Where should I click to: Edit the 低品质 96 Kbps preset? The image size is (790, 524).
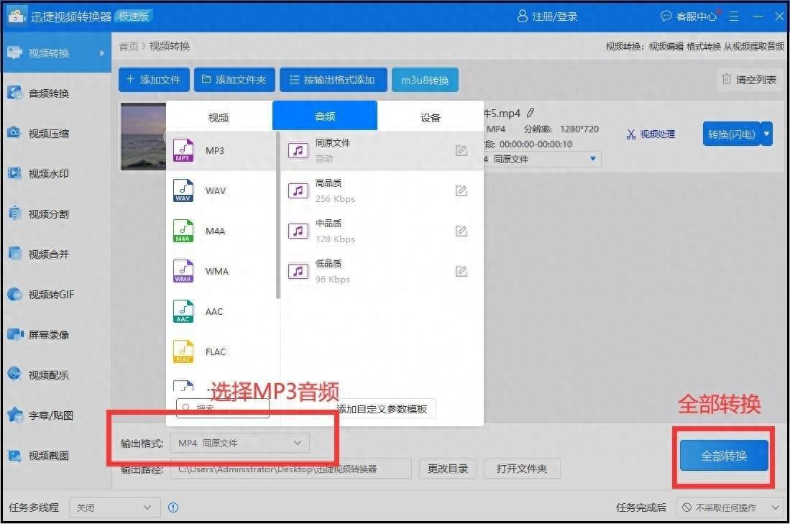coord(461,272)
